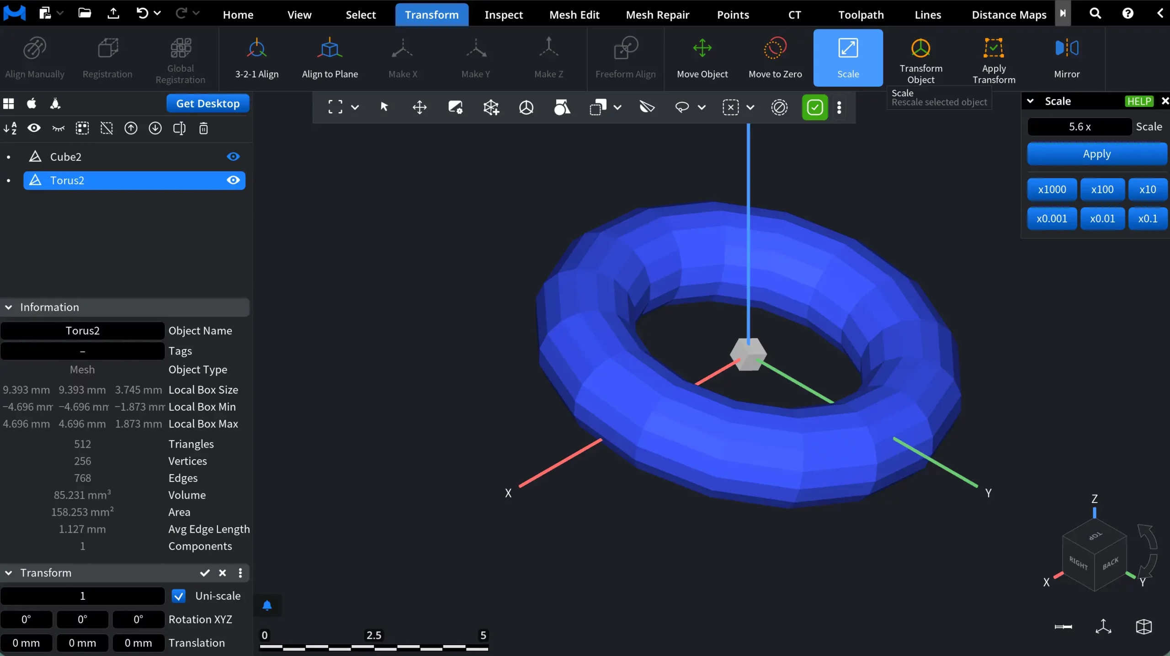Collapse the Information section
1170x656 pixels.
8,307
